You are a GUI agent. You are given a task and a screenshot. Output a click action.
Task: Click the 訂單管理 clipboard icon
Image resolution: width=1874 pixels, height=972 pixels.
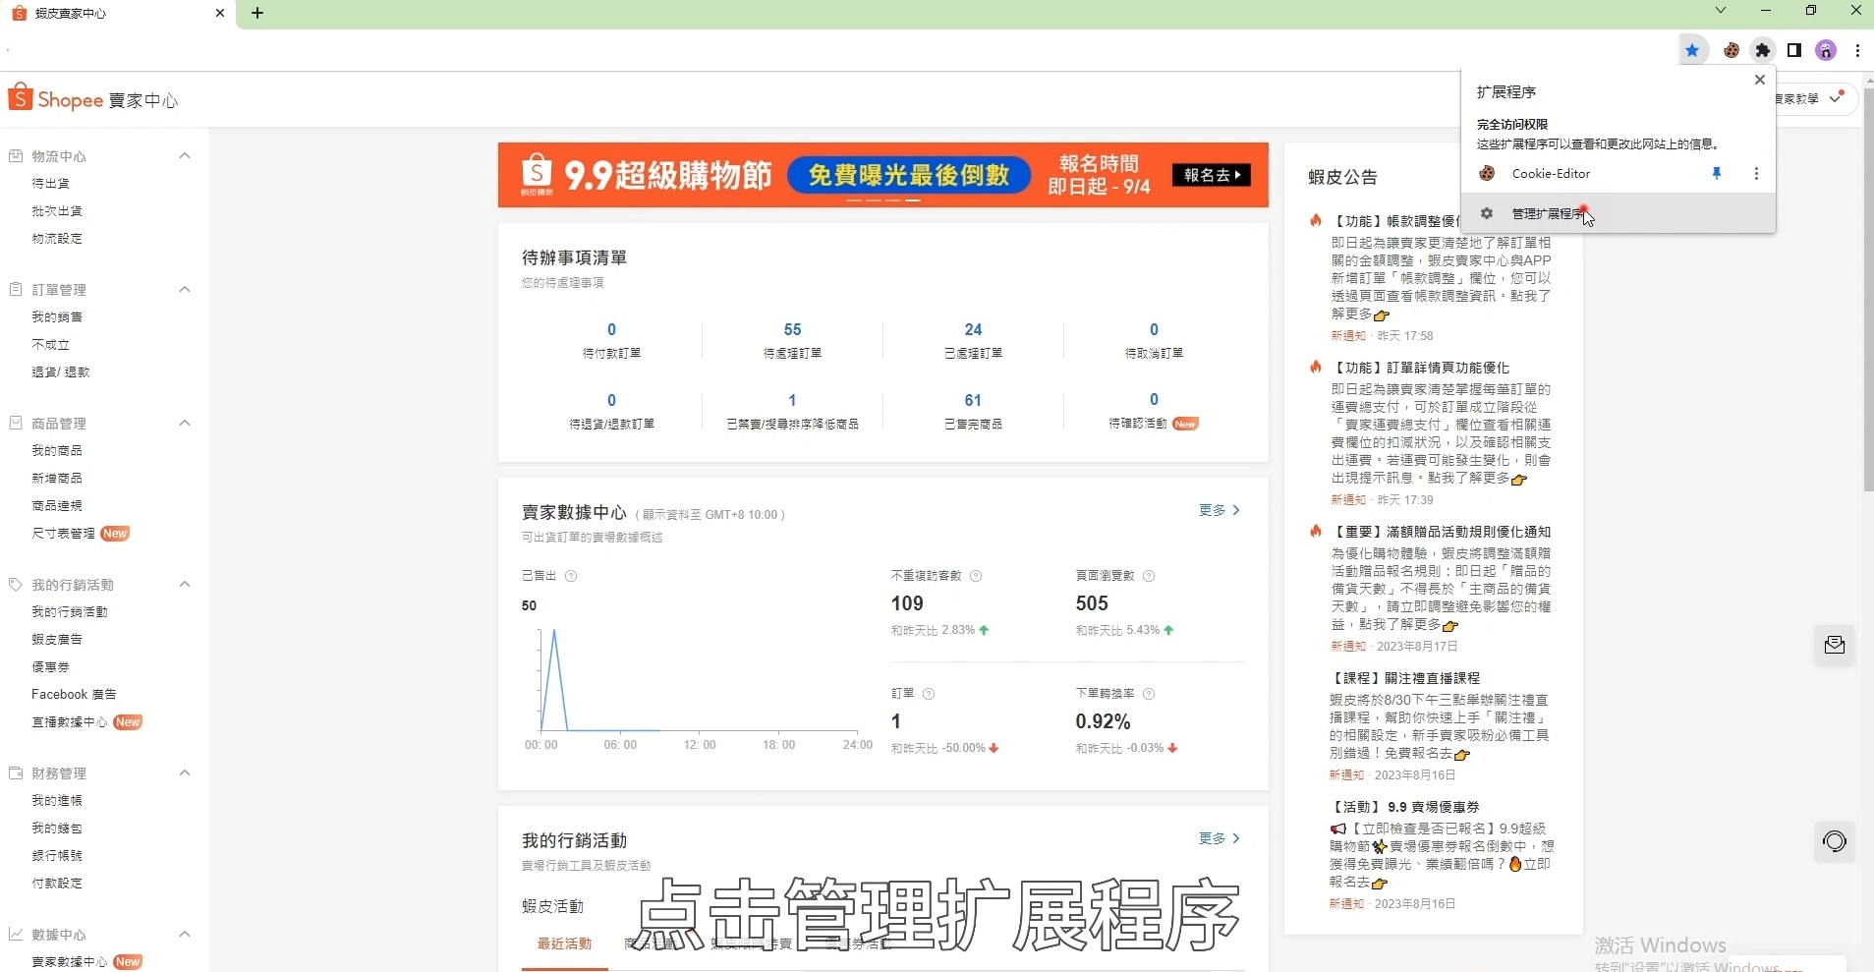click(16, 289)
